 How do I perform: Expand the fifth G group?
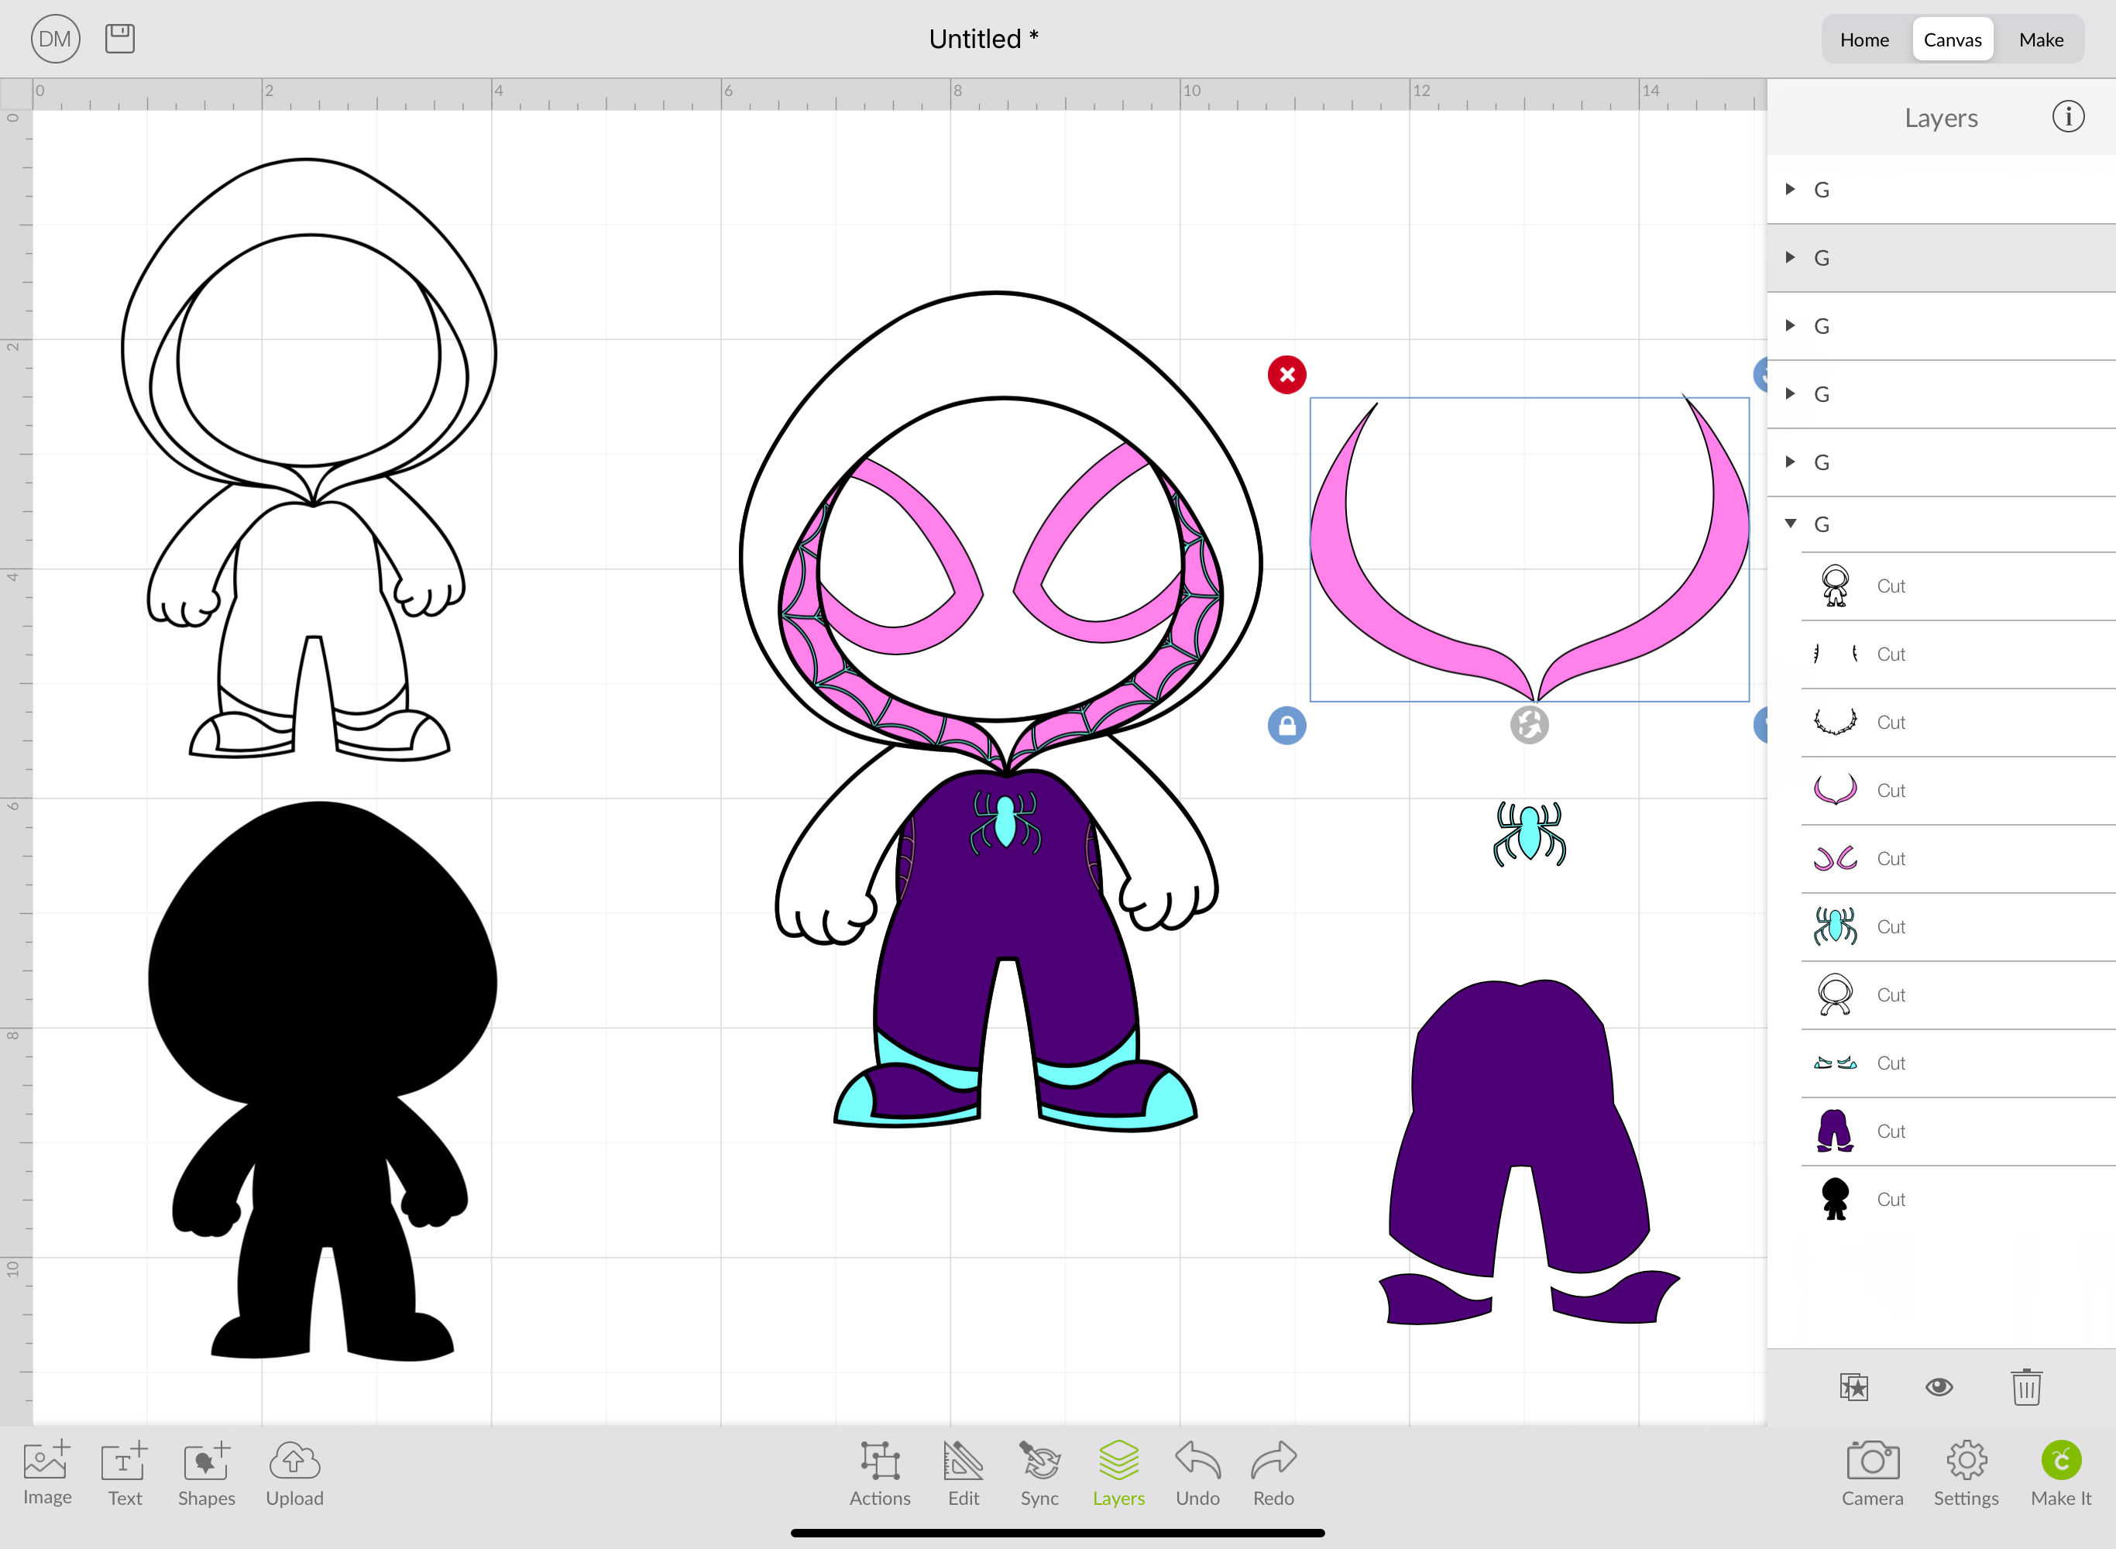coord(1790,462)
